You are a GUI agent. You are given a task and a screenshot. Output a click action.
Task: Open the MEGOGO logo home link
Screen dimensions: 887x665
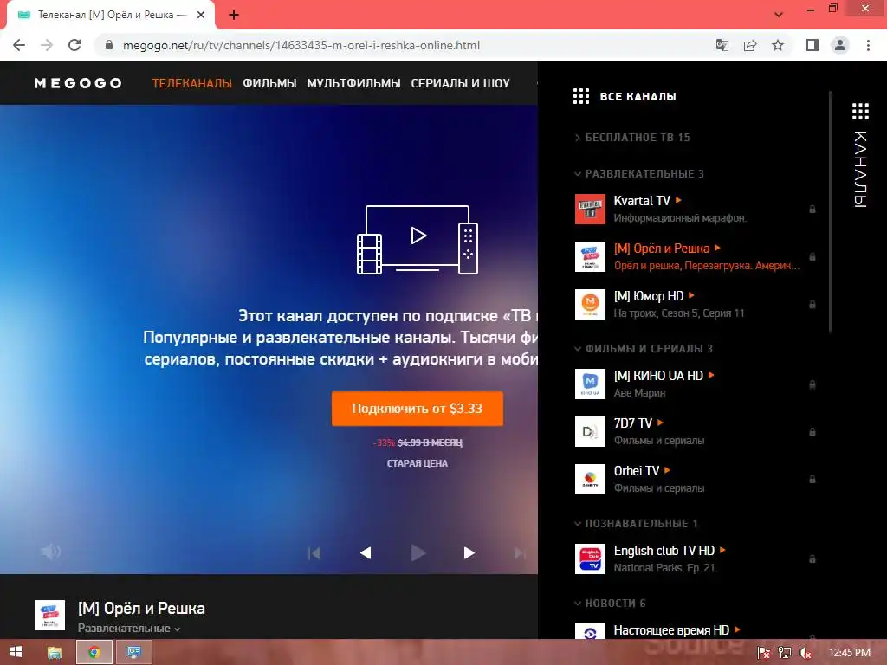[78, 83]
